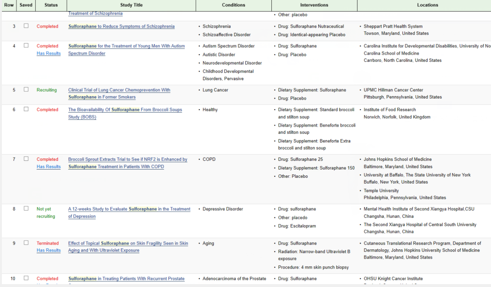
Task: Mark the row 6 BOBS study as saved
Action: coord(26,110)
